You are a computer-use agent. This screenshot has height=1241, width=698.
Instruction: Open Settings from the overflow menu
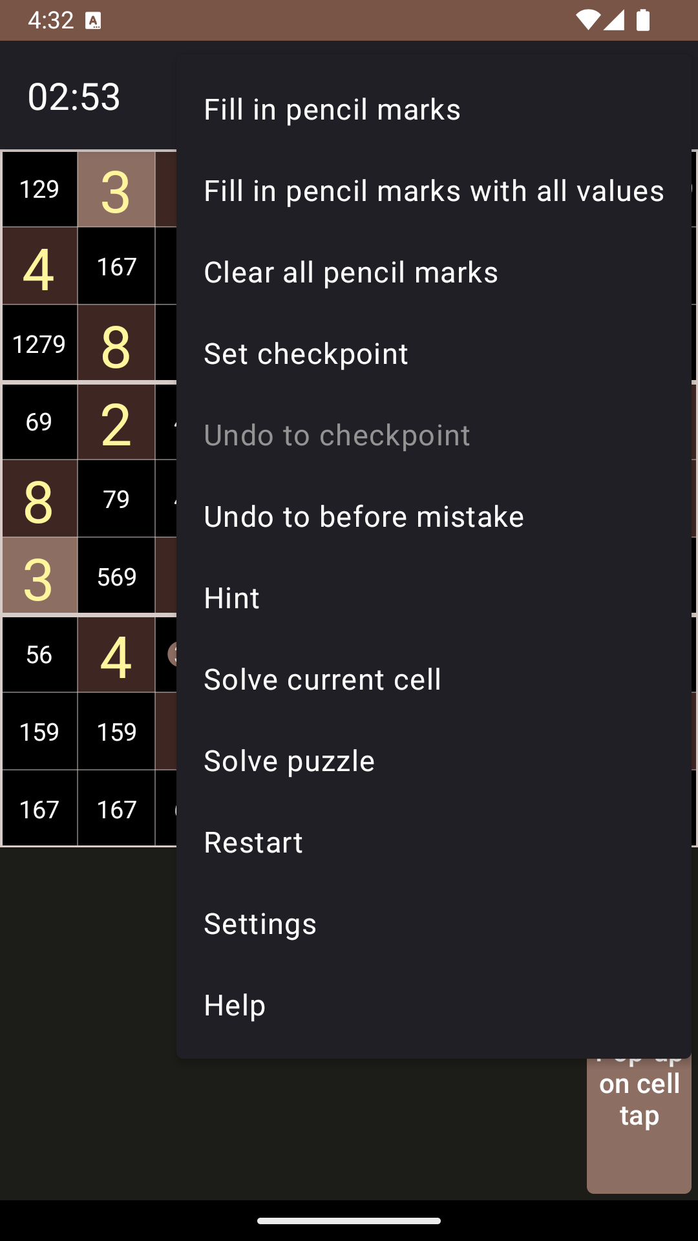[260, 924]
